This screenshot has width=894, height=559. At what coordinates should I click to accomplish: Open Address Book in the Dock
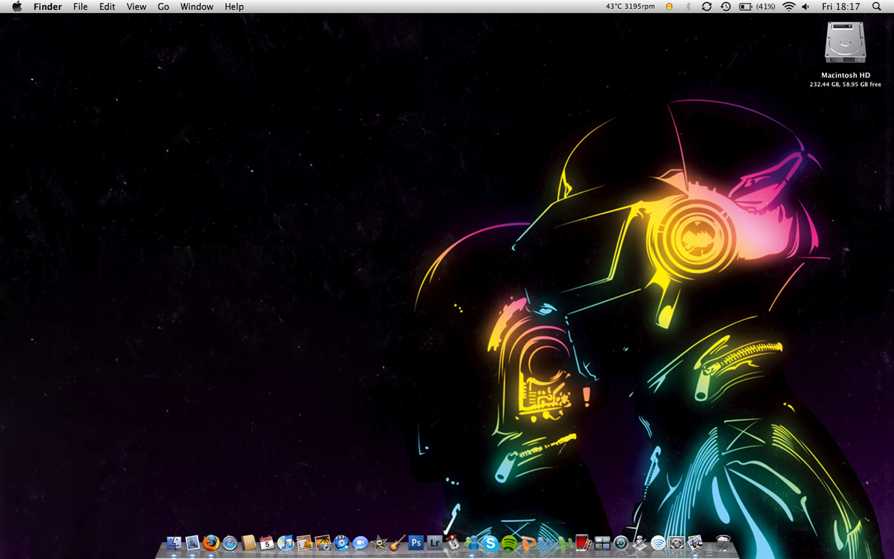[x=248, y=543]
